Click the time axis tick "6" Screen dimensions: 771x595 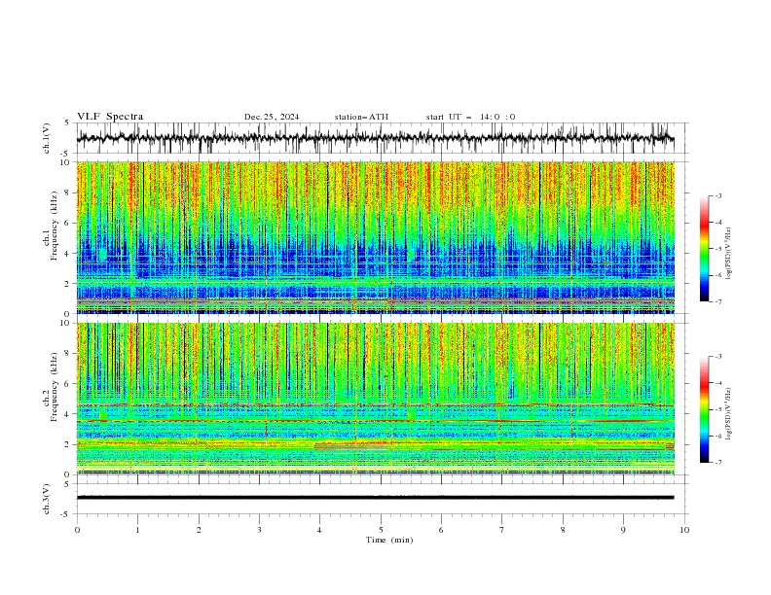point(442,530)
